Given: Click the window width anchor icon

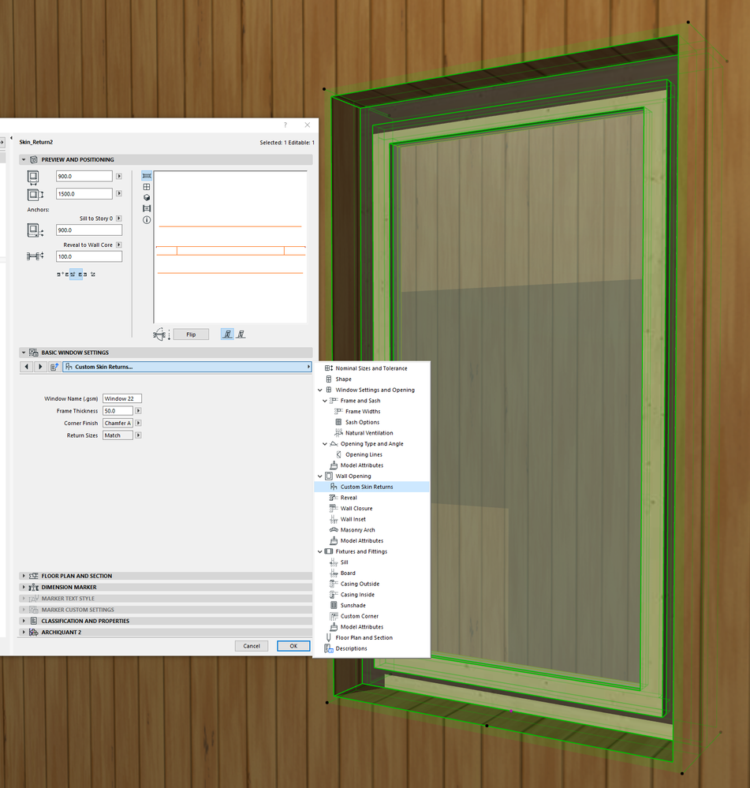Looking at the screenshot, I should click(x=32, y=176).
